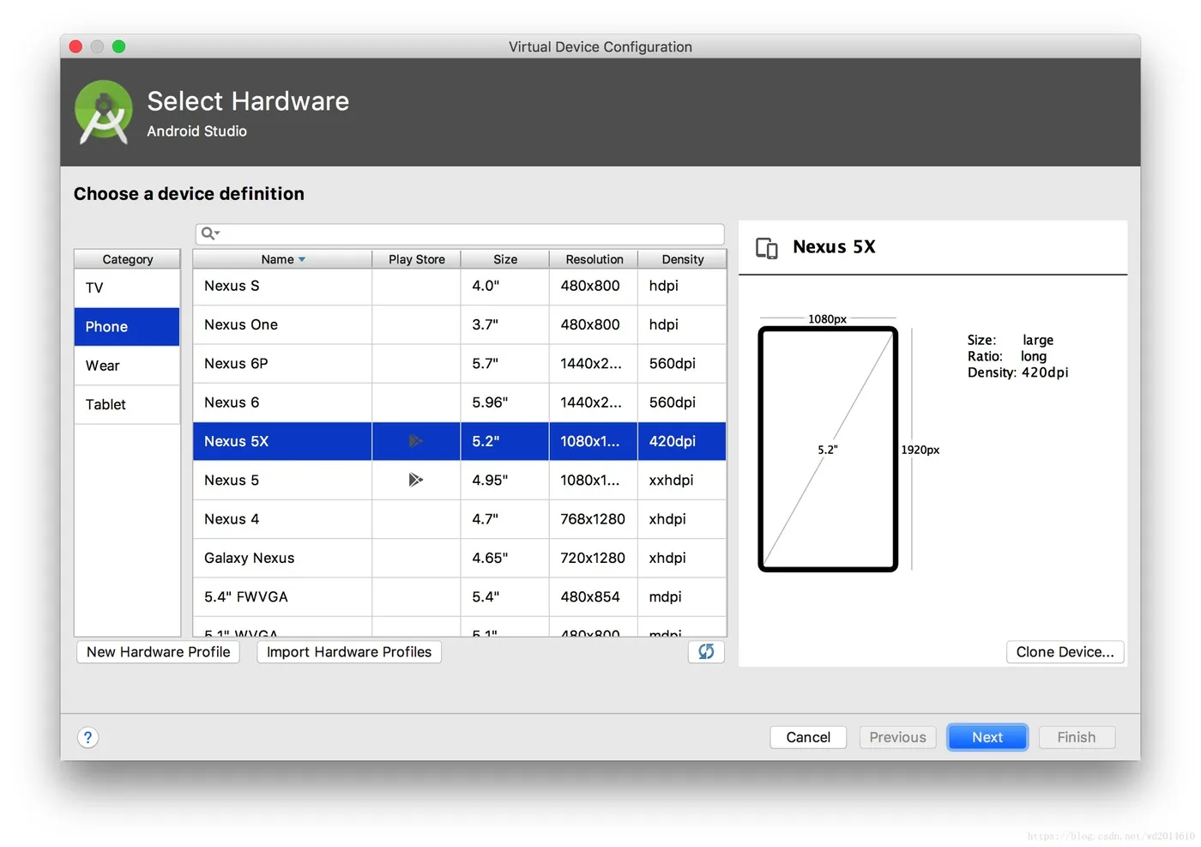Image resolution: width=1201 pixels, height=847 pixels.
Task: Select the Nexus S row
Action: 460,286
